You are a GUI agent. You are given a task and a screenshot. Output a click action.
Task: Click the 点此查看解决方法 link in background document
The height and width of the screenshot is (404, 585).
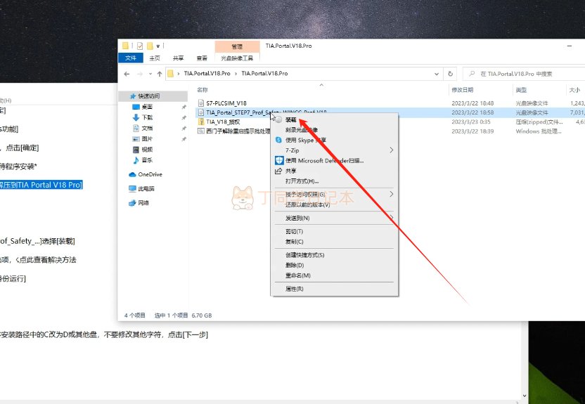[48, 260]
